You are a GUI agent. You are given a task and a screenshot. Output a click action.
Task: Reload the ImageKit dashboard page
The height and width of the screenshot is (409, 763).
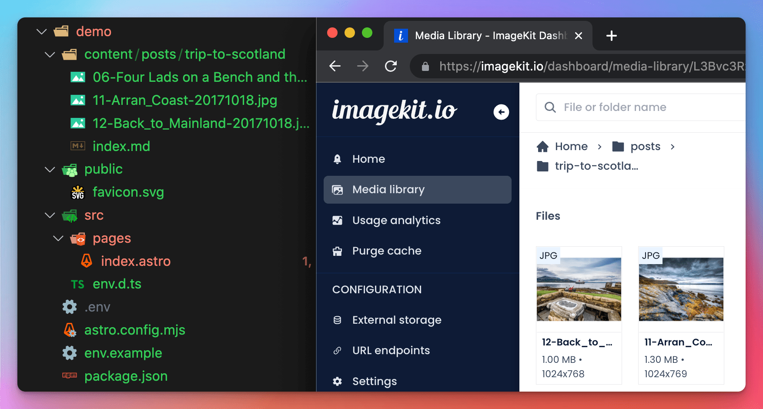[391, 66]
